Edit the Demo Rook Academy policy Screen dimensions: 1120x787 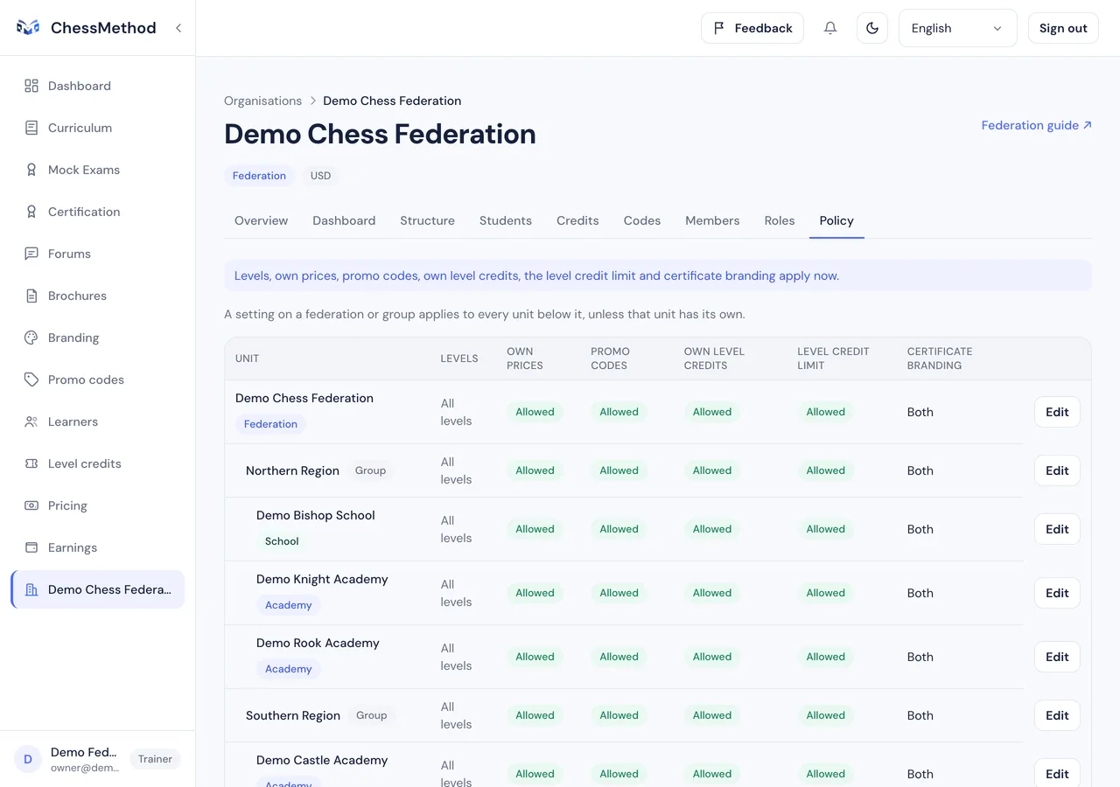1057,657
